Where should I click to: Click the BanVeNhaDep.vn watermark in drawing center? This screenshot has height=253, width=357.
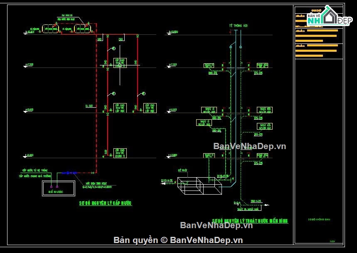(249, 146)
